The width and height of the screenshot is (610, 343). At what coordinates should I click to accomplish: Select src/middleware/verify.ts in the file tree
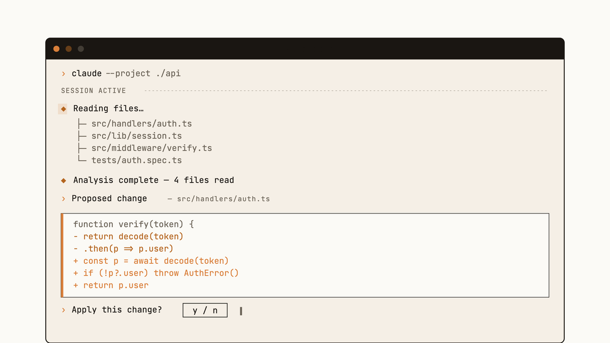[x=151, y=148]
